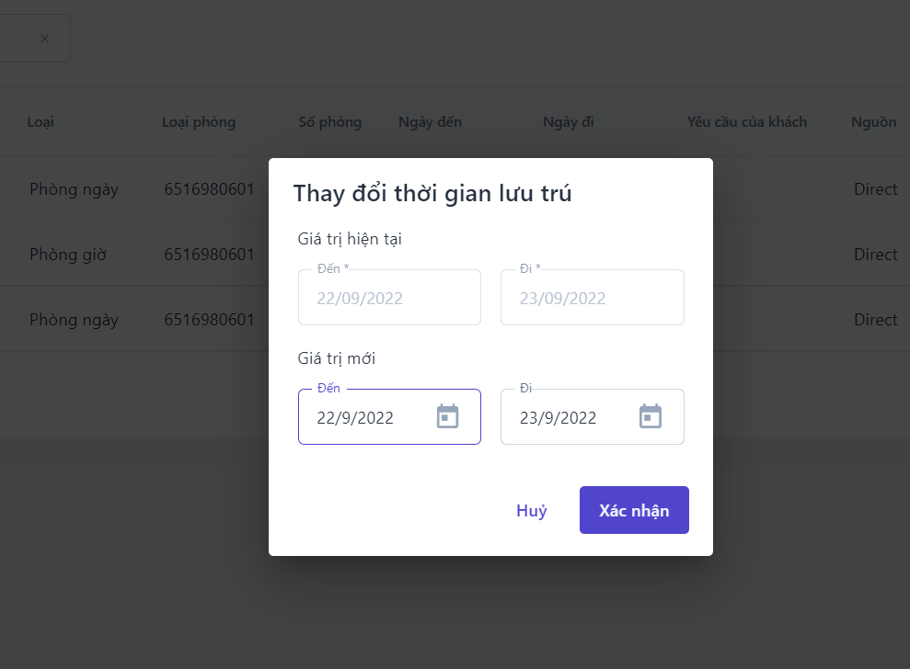The image size is (910, 669).
Task: Click the X icon at top left
Action: coord(45,39)
